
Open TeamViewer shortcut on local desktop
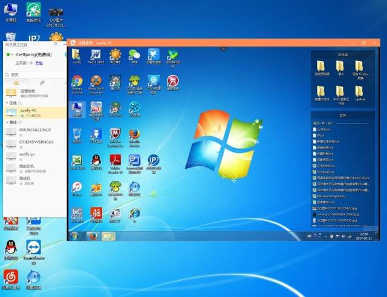pos(34,252)
